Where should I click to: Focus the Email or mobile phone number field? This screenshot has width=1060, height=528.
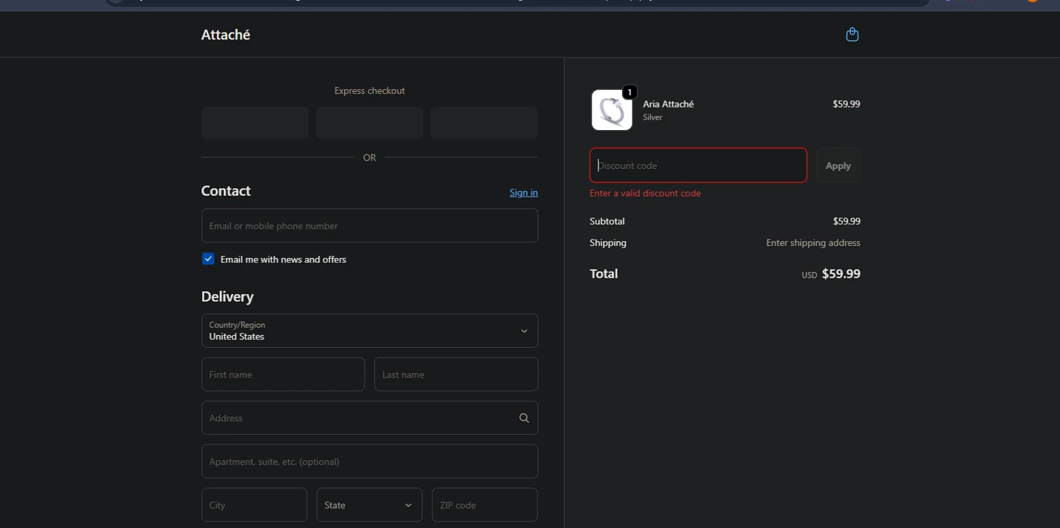[x=370, y=225]
